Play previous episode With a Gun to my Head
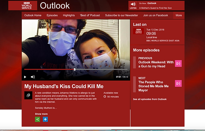205x131 pixels. click(178, 63)
